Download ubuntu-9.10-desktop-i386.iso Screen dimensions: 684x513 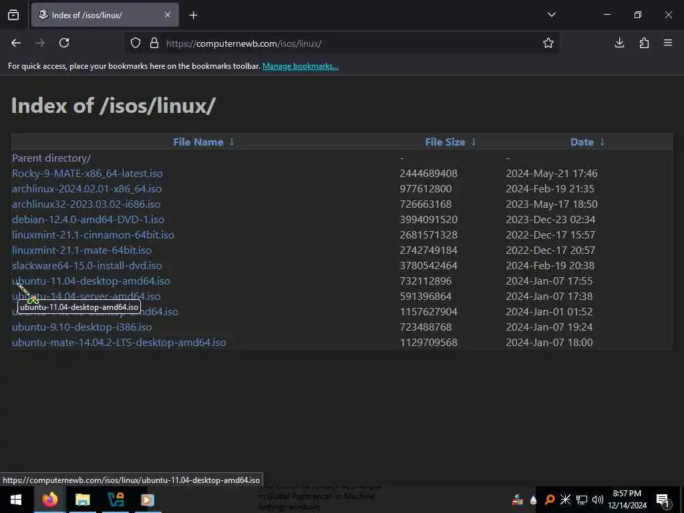tap(82, 327)
